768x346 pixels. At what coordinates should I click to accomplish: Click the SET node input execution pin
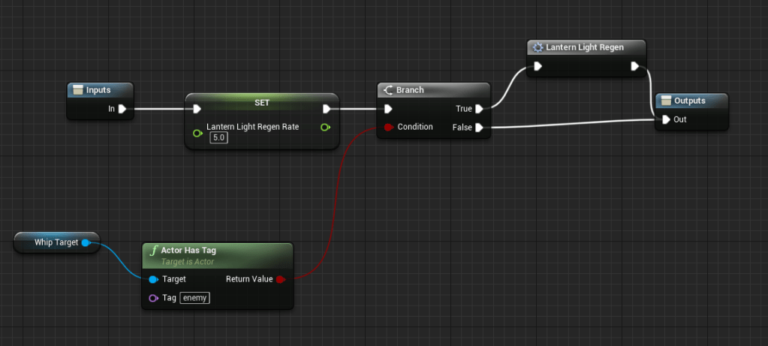point(197,109)
